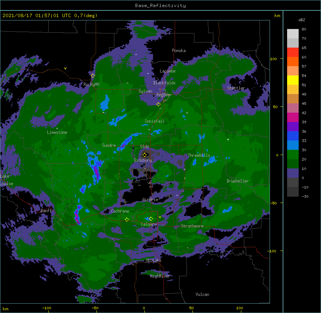Click the yellow V marker northwest of RockyMH
The height and width of the screenshot is (313, 321).
[x=65, y=68]
